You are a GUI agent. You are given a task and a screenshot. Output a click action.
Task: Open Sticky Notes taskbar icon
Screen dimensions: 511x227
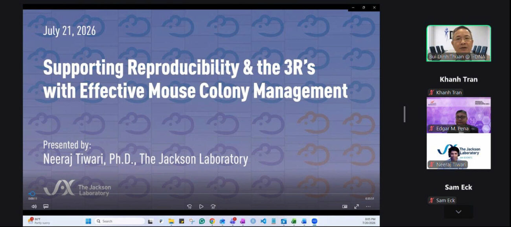181,221
